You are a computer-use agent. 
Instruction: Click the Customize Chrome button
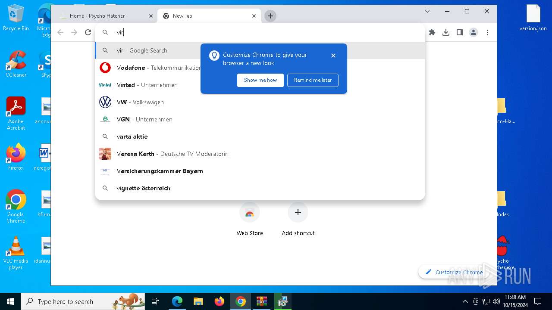(x=454, y=272)
